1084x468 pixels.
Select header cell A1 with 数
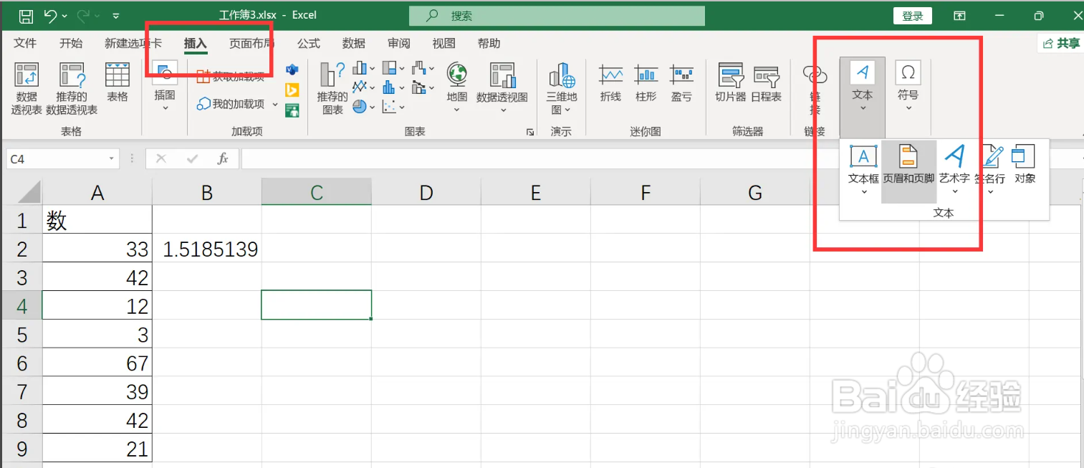click(x=97, y=220)
